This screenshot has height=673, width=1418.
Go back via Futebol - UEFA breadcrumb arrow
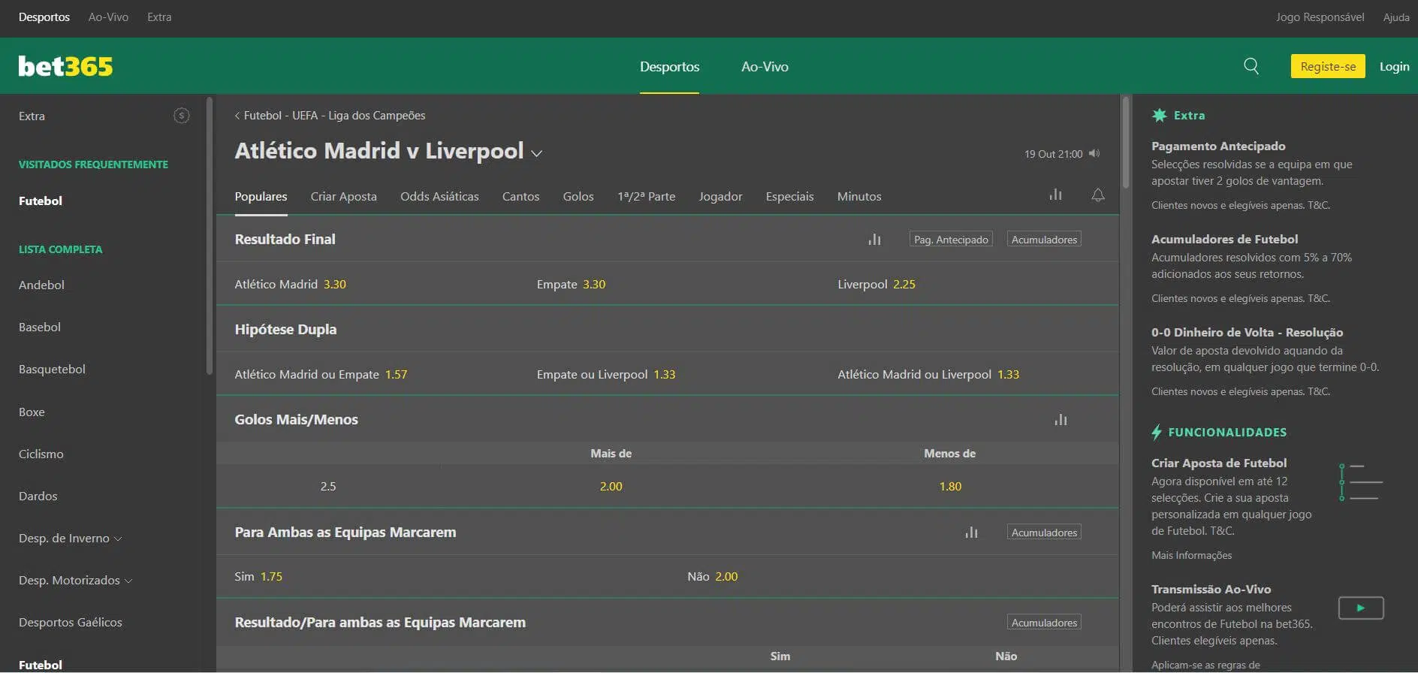click(237, 116)
